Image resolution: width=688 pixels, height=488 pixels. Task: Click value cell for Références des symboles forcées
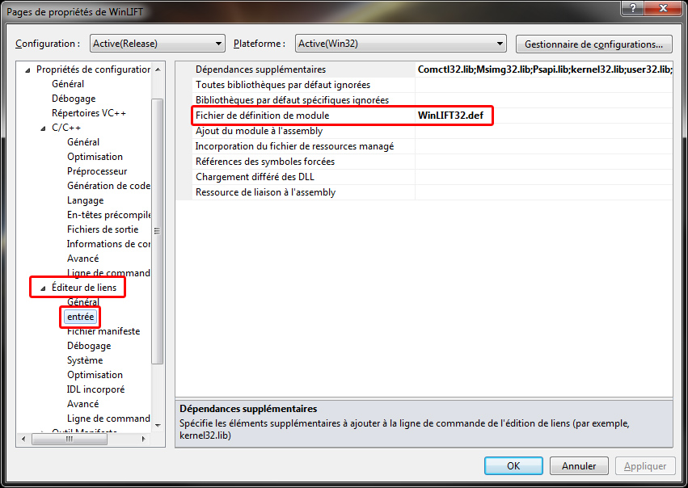543,162
